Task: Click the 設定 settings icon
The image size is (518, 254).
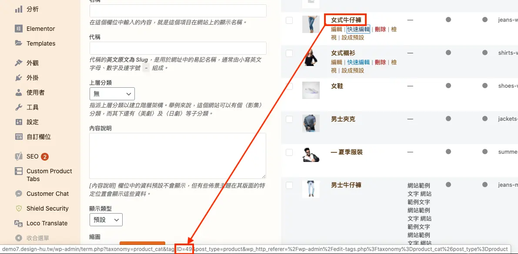Action: coord(19,122)
